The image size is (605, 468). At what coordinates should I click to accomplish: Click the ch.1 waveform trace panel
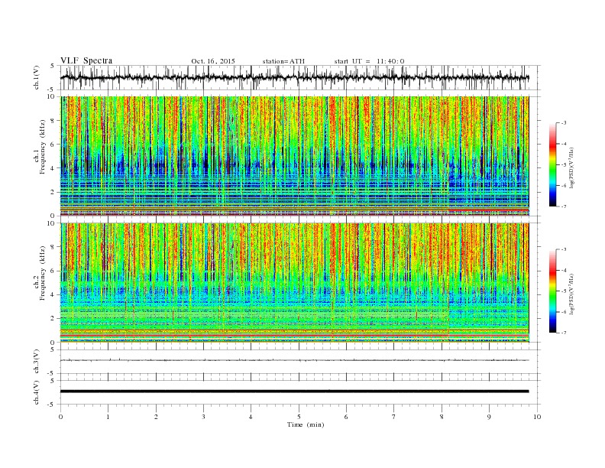click(300, 77)
